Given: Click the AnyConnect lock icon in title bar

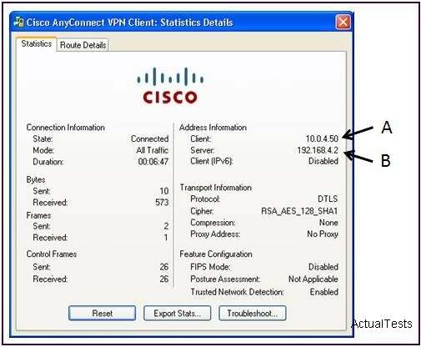Looking at the screenshot, I should (18, 22).
